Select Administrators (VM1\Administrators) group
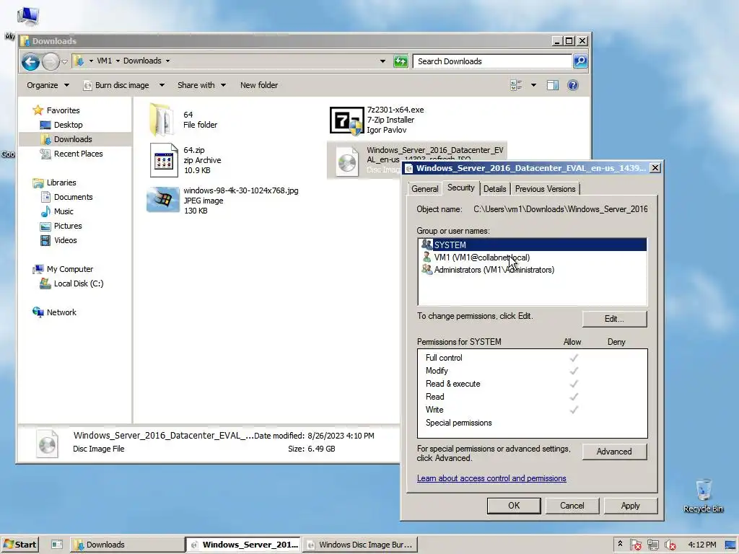This screenshot has height=554, width=739. tap(533, 270)
